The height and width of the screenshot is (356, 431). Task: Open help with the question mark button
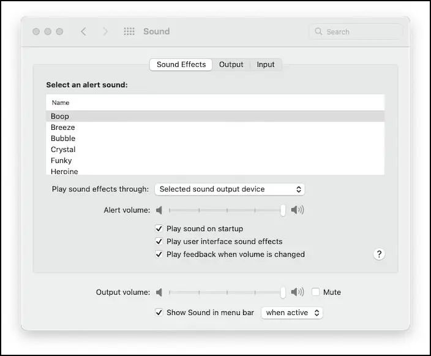tap(379, 254)
